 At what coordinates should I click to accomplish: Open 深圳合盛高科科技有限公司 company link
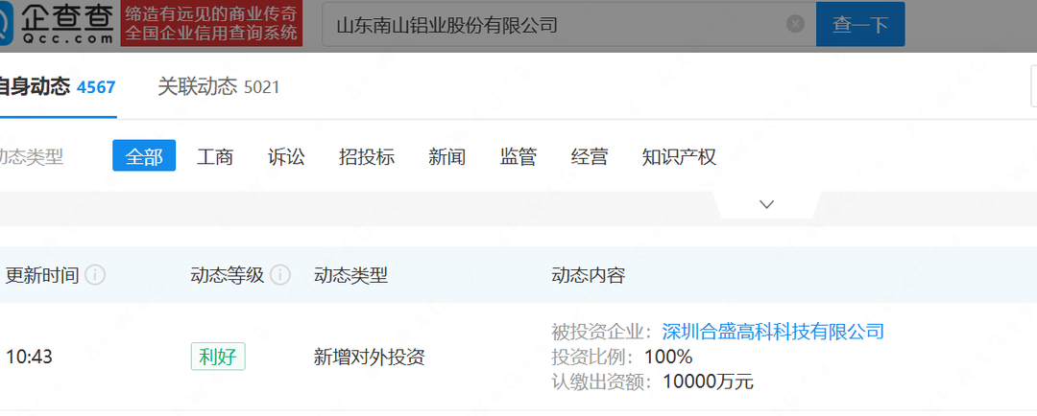pyautogui.click(x=773, y=332)
